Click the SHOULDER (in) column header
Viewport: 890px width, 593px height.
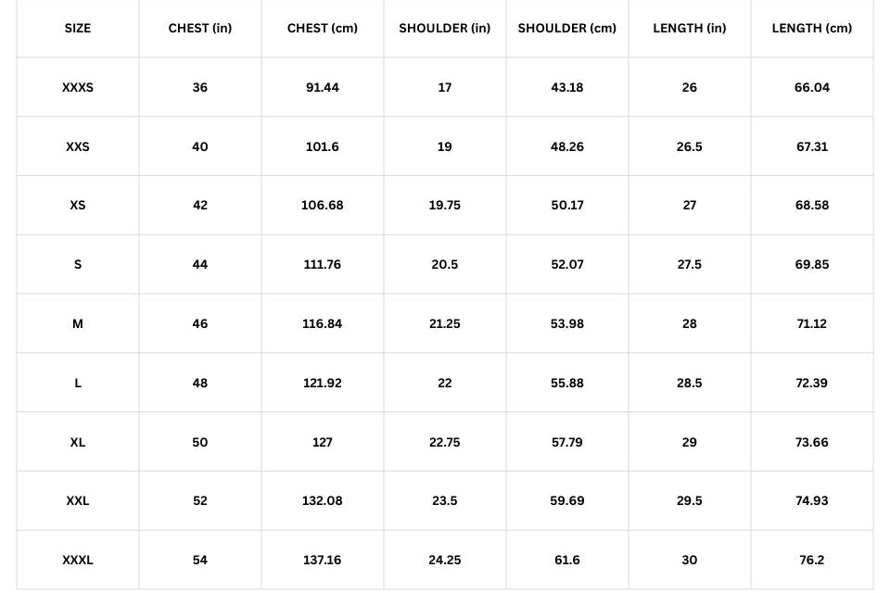(445, 29)
